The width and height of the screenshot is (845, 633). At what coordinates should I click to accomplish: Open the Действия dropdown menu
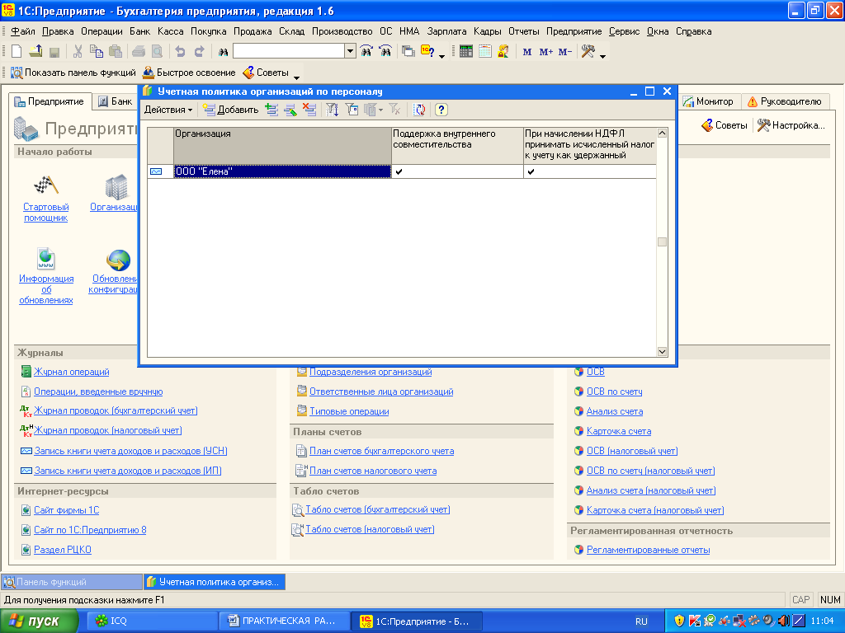168,110
